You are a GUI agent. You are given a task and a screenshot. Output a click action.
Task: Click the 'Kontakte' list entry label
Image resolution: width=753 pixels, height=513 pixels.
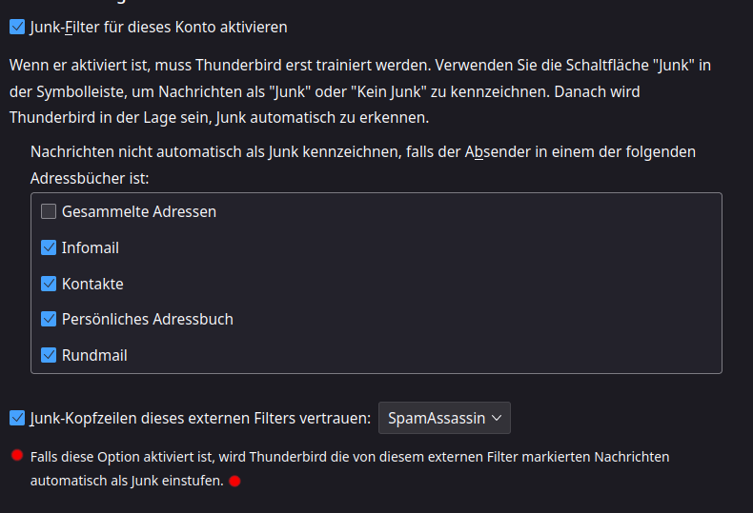92,284
